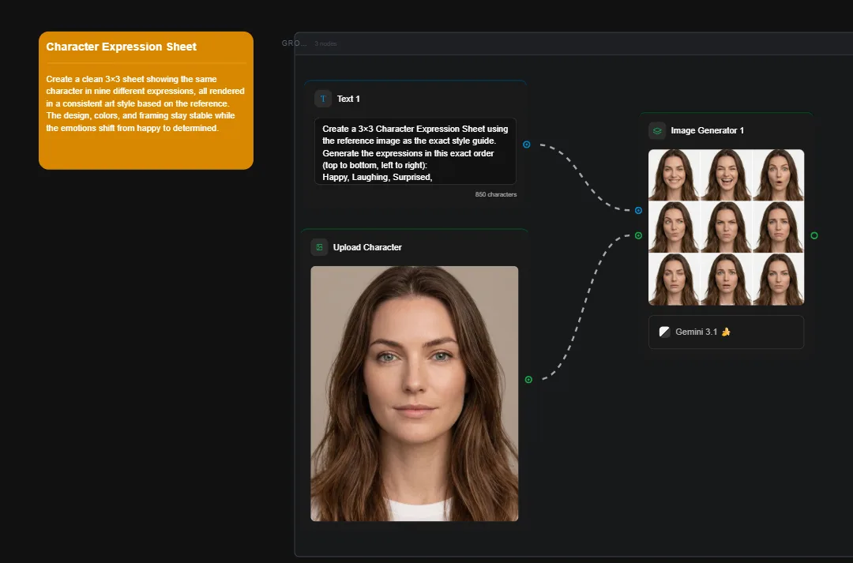Click the blue text input port on Image Generator 1

[637, 210]
